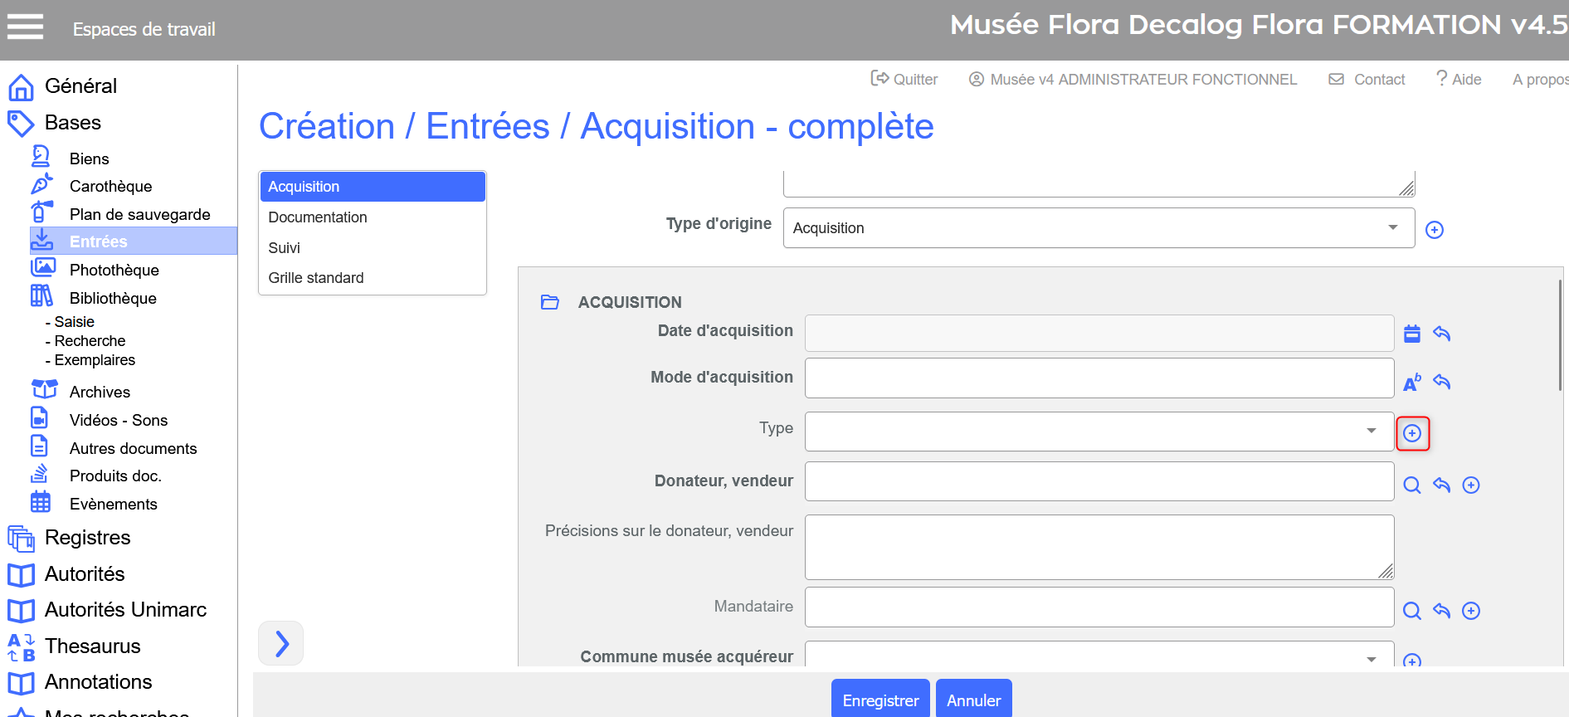
Task: Click the add icon next to Type d'origine
Action: point(1434,230)
